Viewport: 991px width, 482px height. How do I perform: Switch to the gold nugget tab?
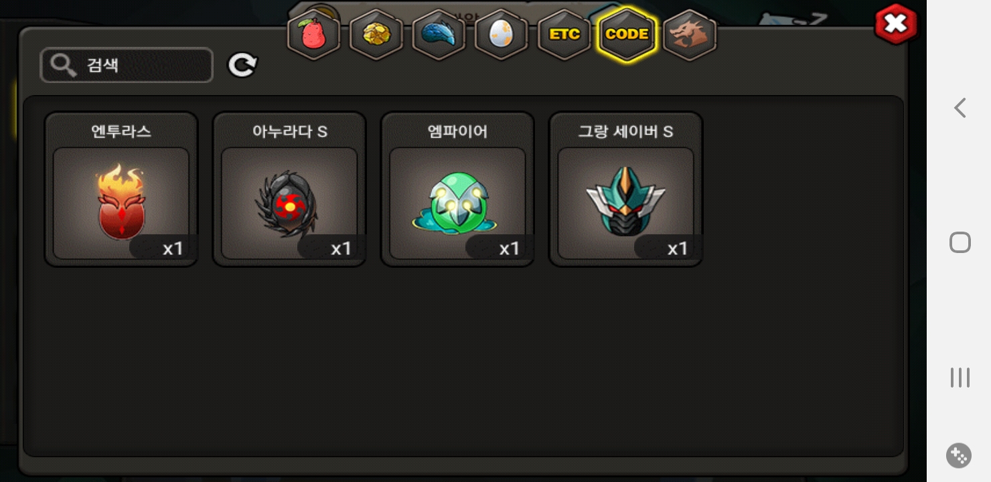376,35
